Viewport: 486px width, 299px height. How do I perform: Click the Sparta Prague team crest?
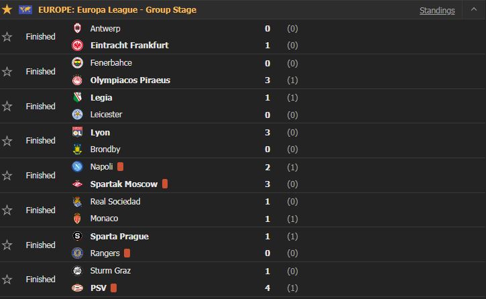[x=77, y=236]
